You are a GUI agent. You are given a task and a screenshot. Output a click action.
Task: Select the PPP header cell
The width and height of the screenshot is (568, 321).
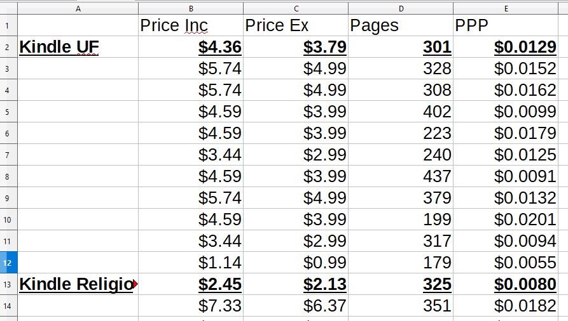click(506, 25)
